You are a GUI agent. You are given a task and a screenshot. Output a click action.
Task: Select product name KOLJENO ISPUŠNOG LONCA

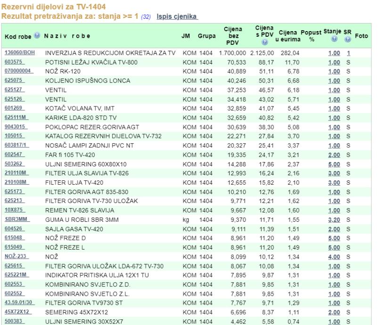[x=88, y=81]
